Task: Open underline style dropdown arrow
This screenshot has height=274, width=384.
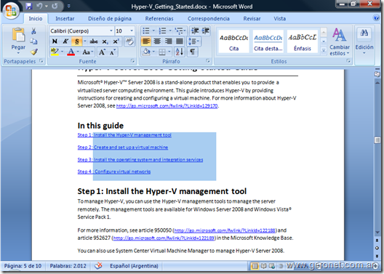Action: pos(85,41)
